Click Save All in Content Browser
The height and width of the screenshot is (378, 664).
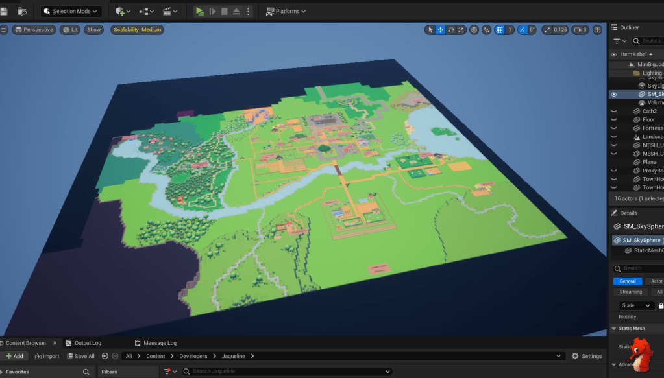coord(80,356)
